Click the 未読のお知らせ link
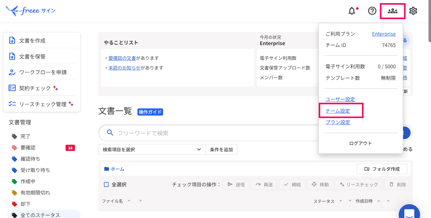Image resolution: width=431 pixels, height=218 pixels. click(x=125, y=68)
